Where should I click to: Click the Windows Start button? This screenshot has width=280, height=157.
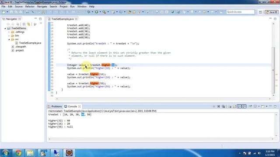(x=6, y=153)
